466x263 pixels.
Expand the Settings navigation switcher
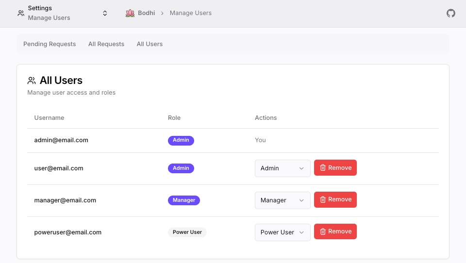pyautogui.click(x=105, y=13)
